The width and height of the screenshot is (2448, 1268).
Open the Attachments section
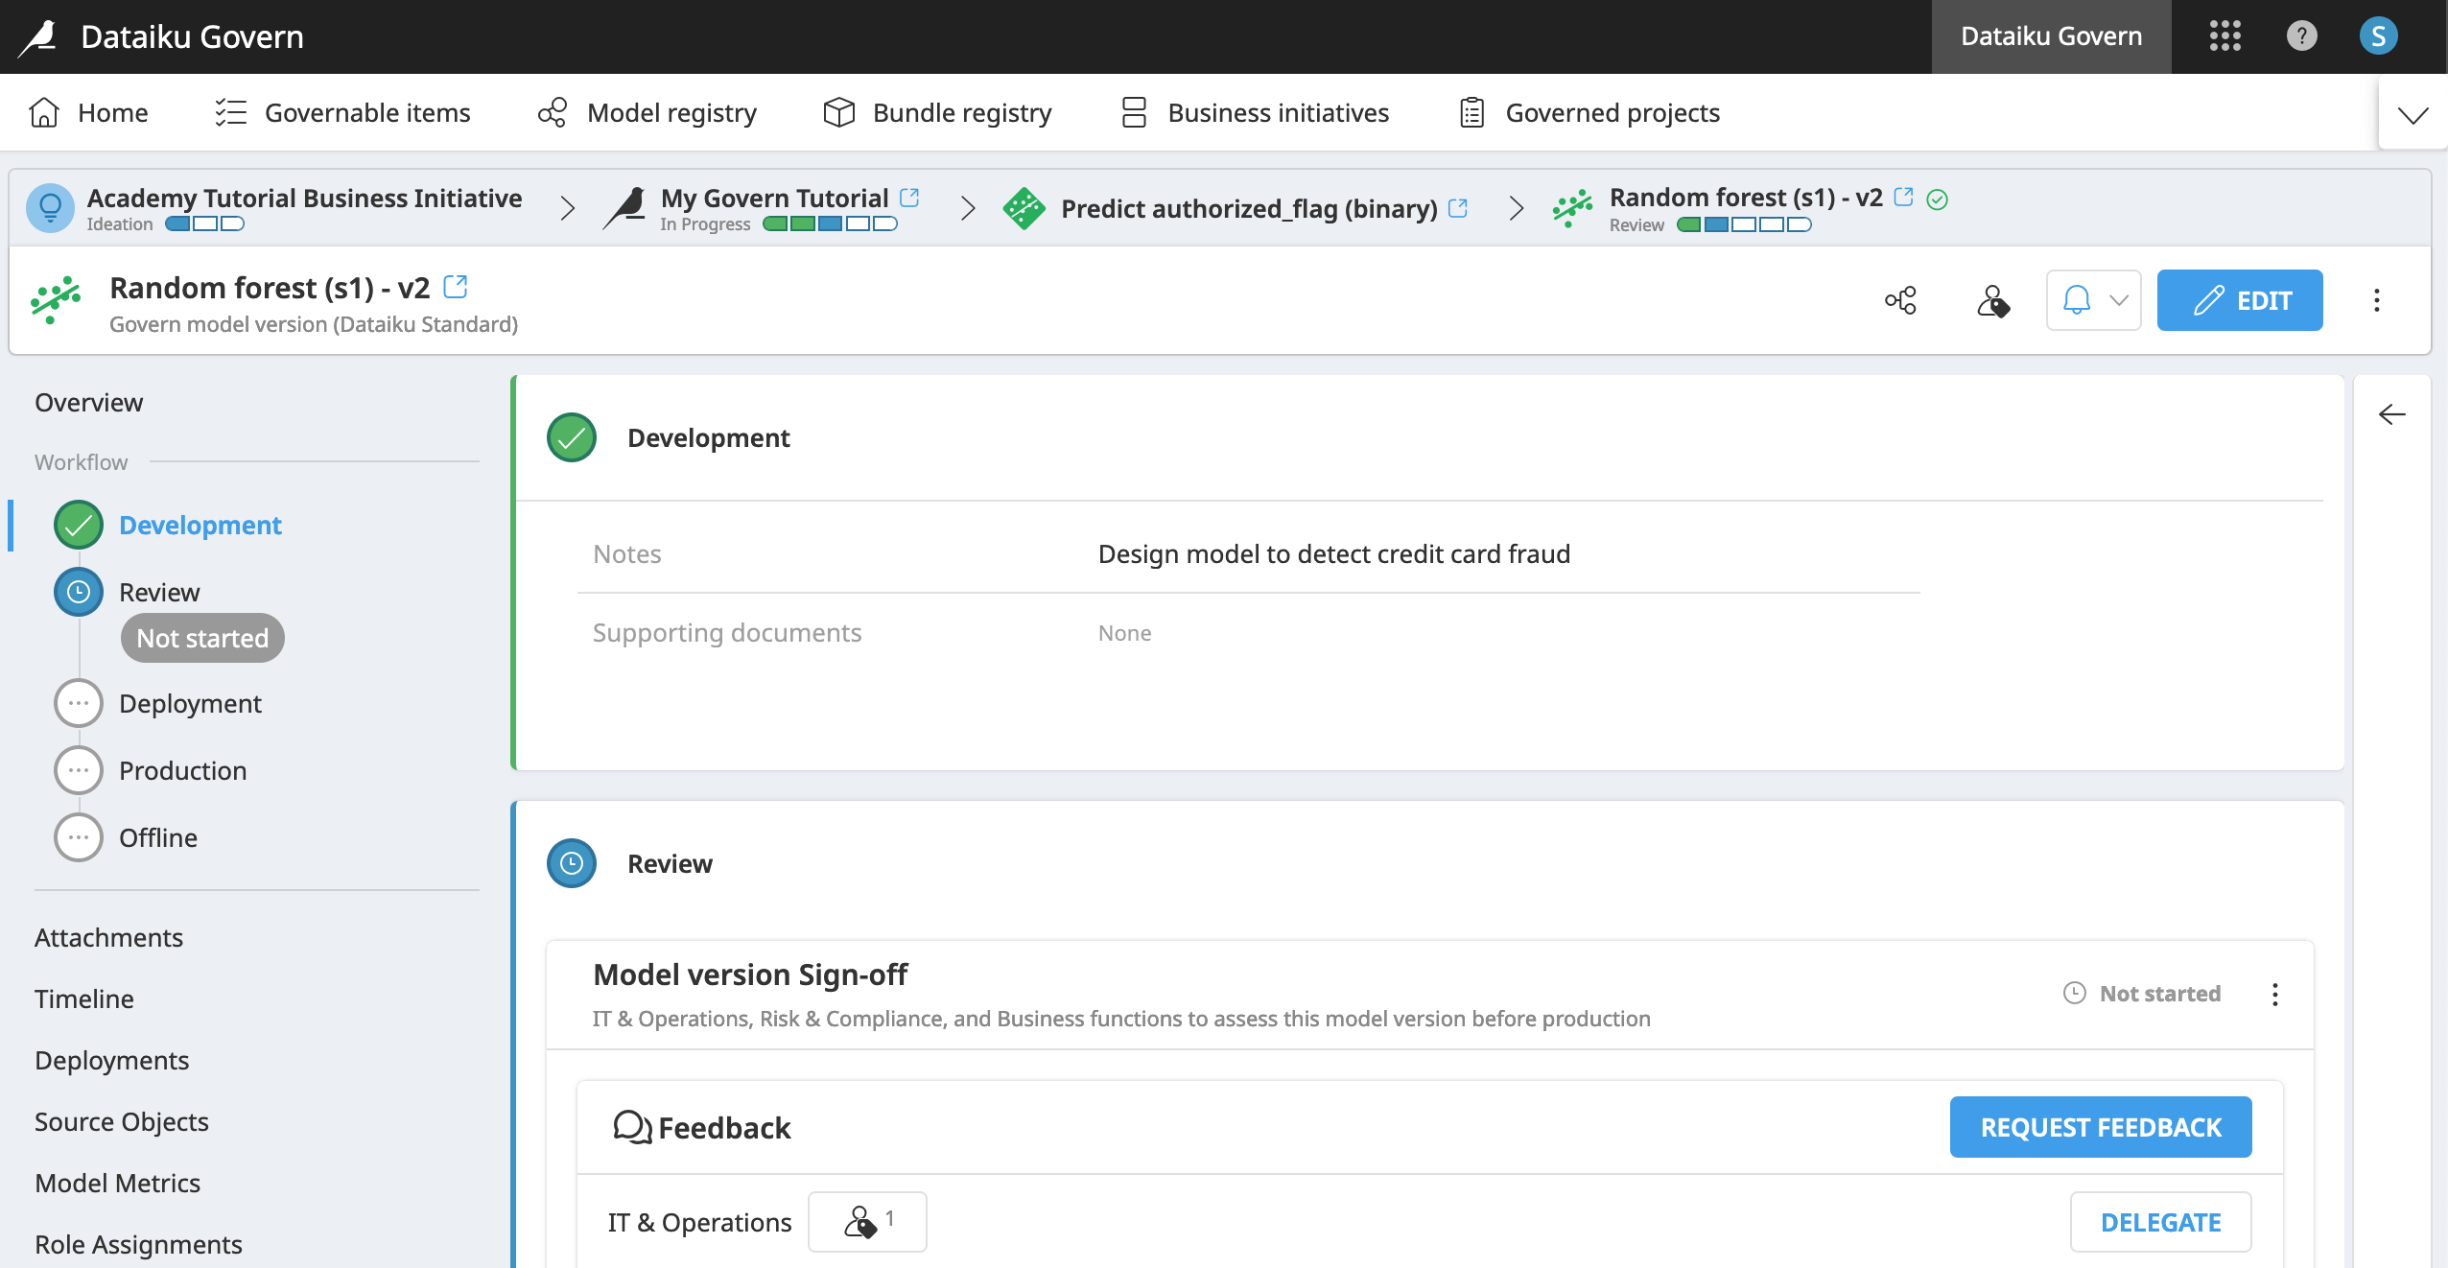point(108,937)
